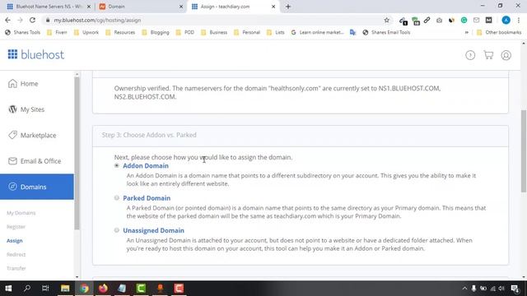Open the My Domains submenu link
Screen dimensions: 527x296
[x=21, y=213]
